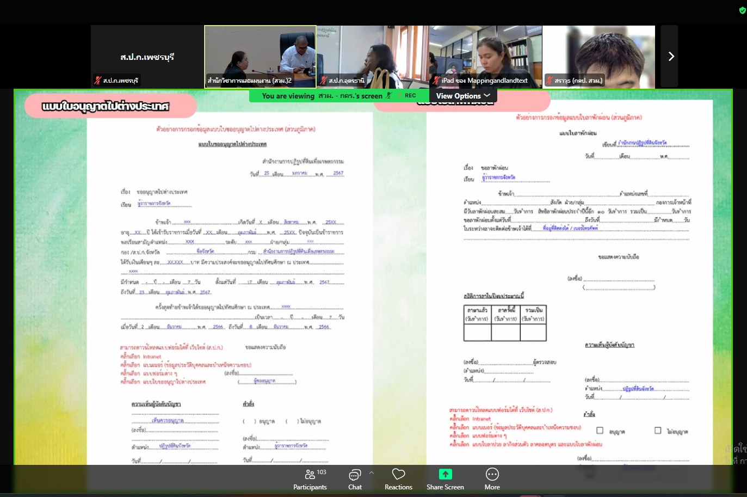Expand the View Options dropdown
Image resolution: width=747 pixels, height=497 pixels.
[462, 96]
